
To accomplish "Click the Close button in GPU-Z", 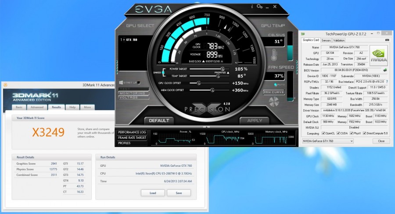I will pos(381,141).
